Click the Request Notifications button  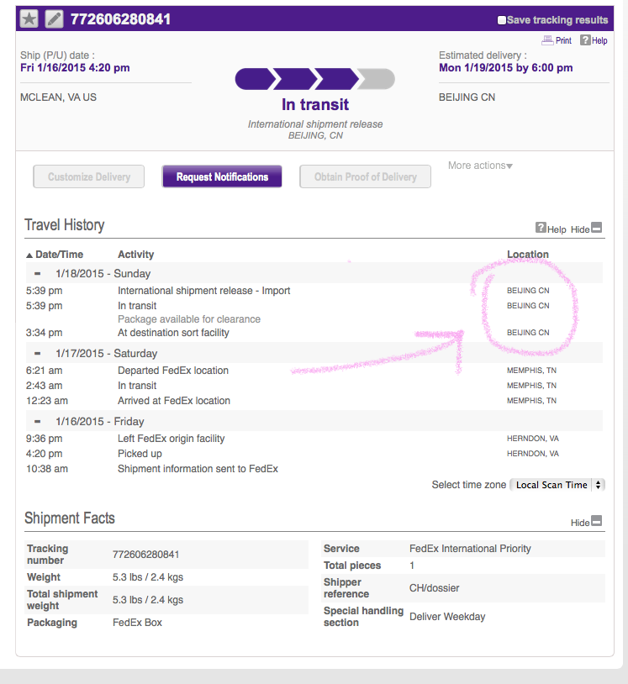click(x=222, y=176)
